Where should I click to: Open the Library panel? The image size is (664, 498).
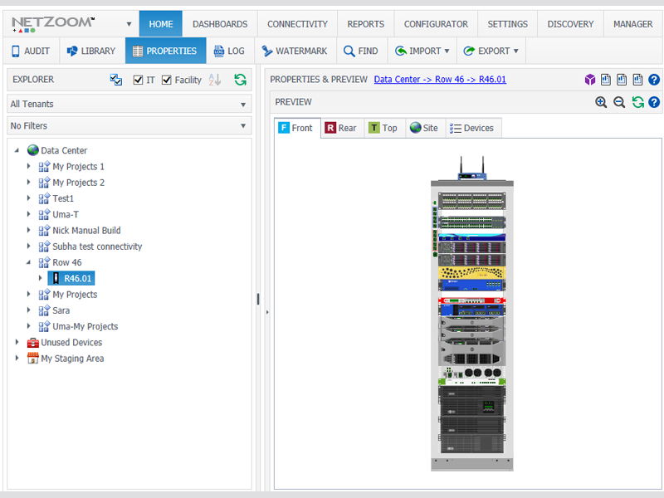92,51
